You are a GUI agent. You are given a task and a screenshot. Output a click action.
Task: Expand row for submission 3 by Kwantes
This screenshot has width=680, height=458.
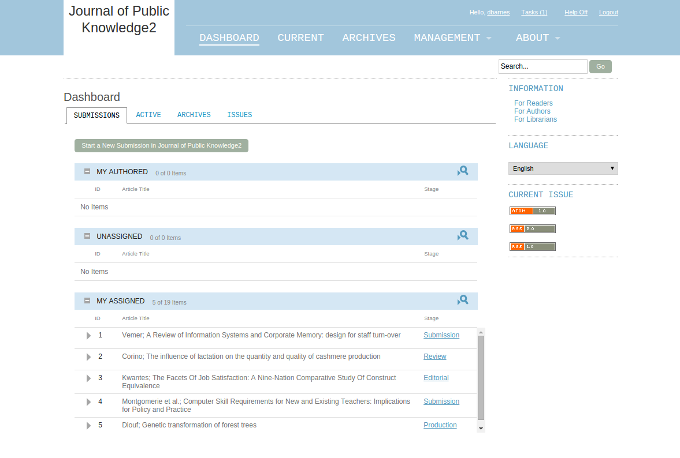click(88, 378)
